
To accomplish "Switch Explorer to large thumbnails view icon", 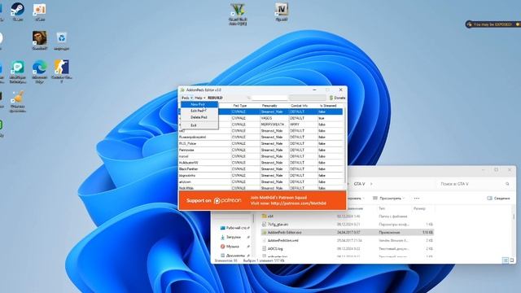I will click(x=512, y=260).
